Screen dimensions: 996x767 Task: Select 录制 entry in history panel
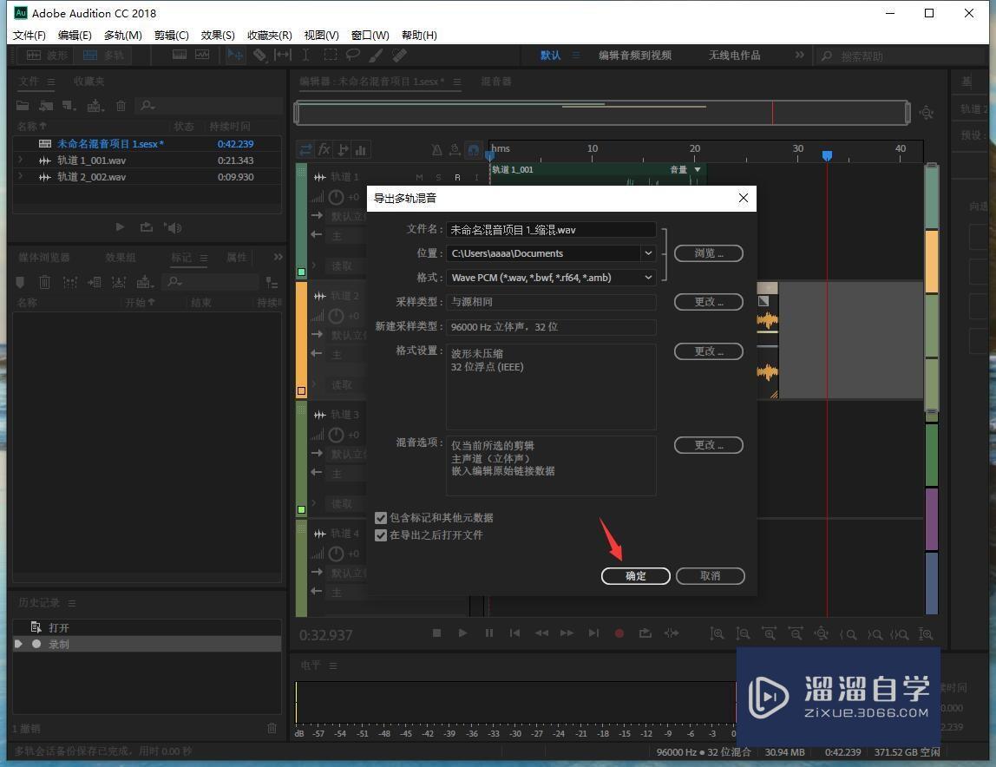click(x=147, y=644)
